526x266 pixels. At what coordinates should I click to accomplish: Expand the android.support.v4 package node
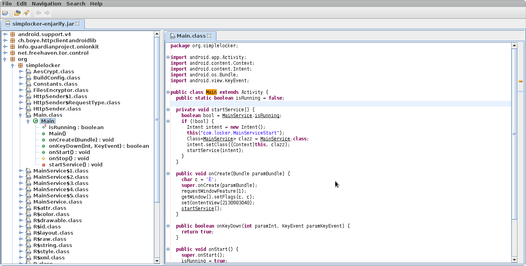click(5, 34)
